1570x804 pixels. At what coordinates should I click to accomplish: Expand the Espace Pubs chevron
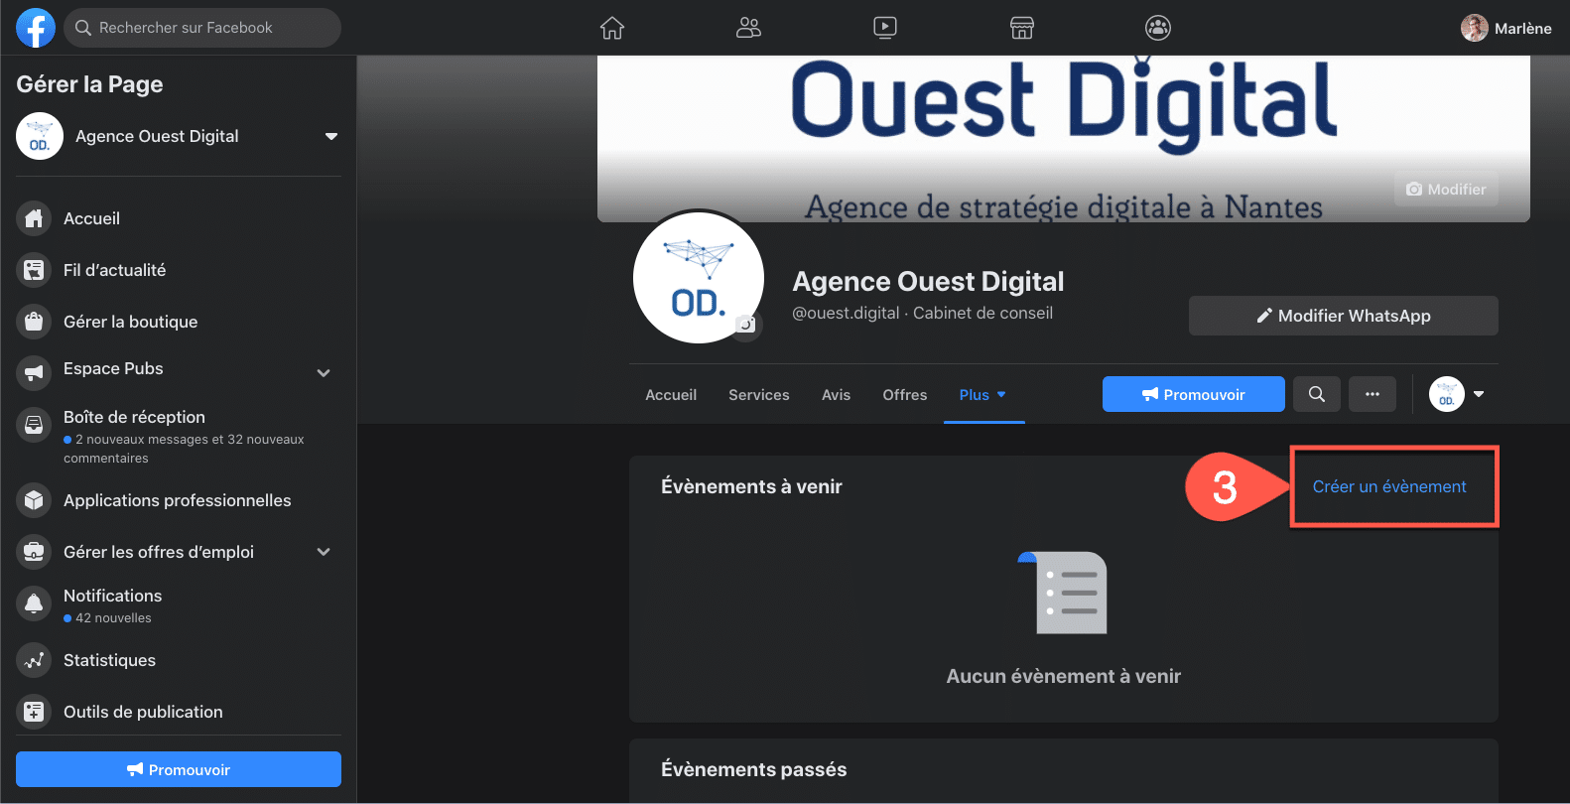[324, 373]
